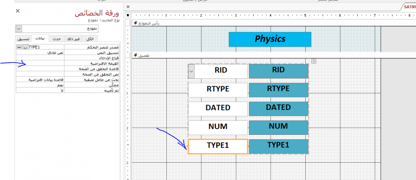This screenshot has width=416, height=180.
Task: Click the RID combo box dropdown arrow
Action: [x=191, y=71]
